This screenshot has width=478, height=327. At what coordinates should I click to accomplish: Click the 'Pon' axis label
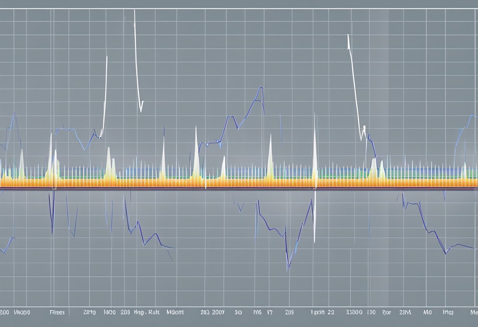[386, 313]
